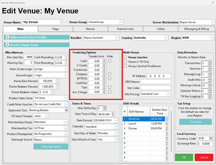This screenshot has width=216, height=165.
Task: Click the Statement Text ellipsis icon
Action: pyautogui.click(x=66, y=110)
